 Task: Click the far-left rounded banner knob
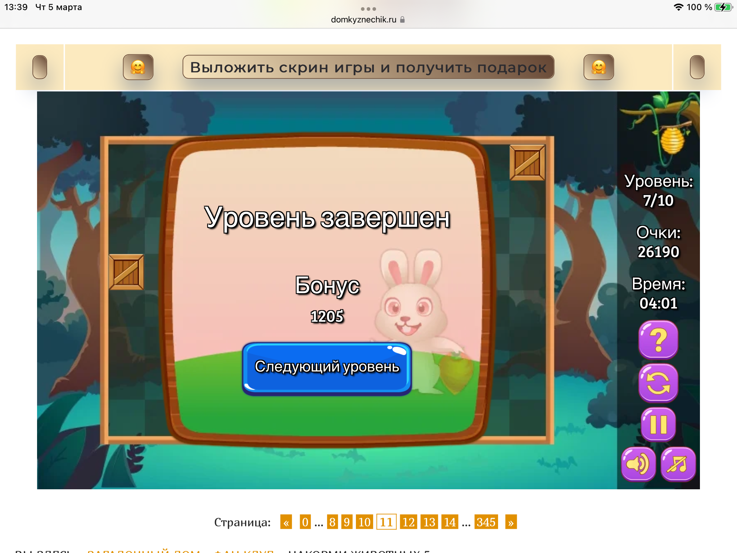pyautogui.click(x=40, y=67)
